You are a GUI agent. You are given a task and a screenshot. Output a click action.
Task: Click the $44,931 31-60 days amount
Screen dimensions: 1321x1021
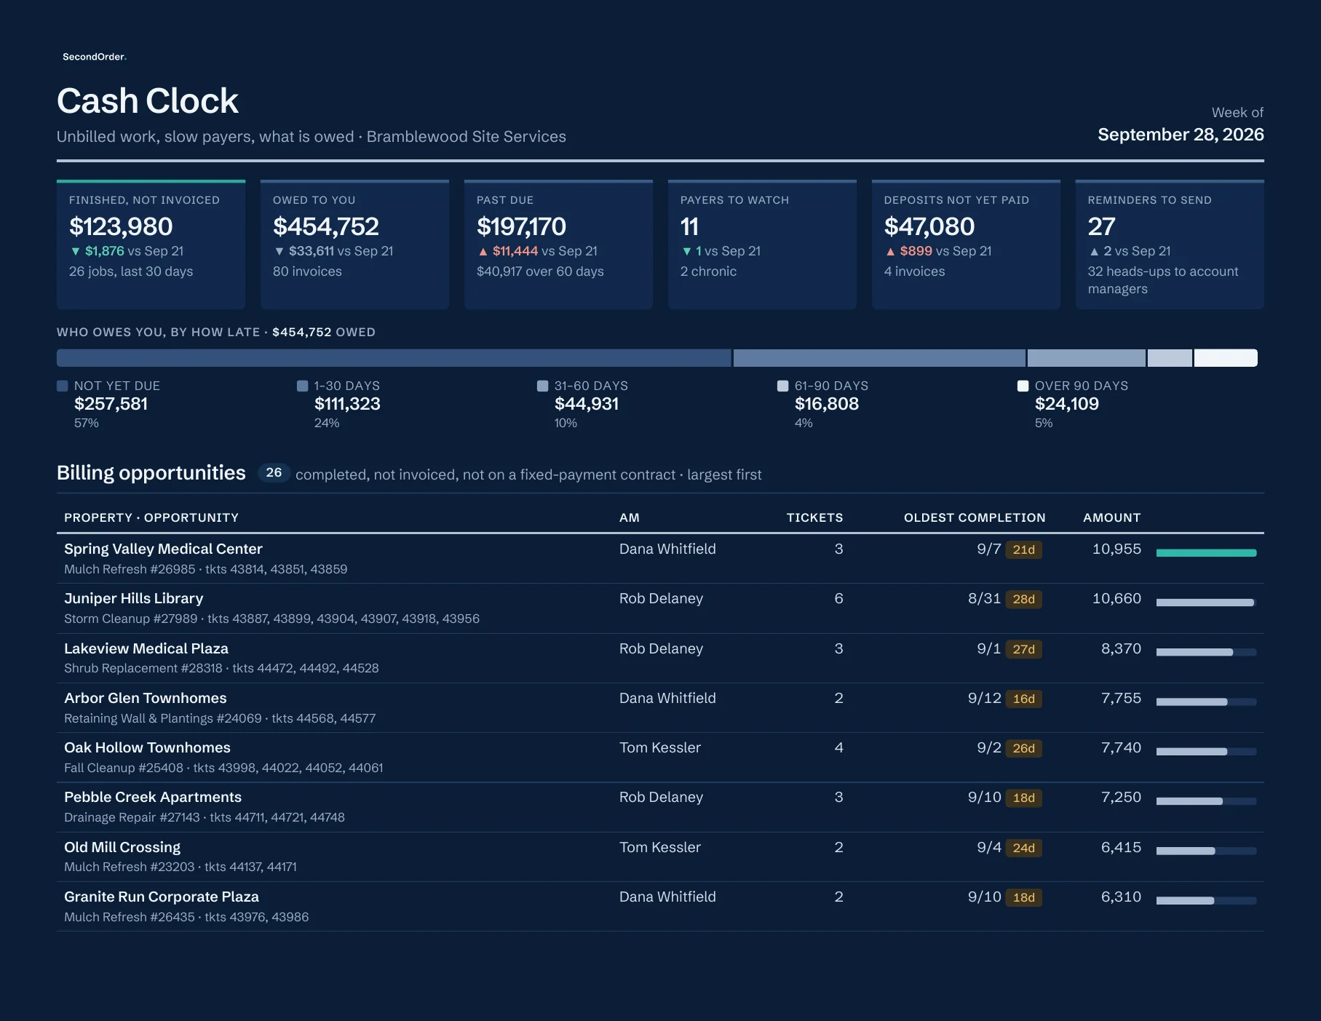click(587, 404)
